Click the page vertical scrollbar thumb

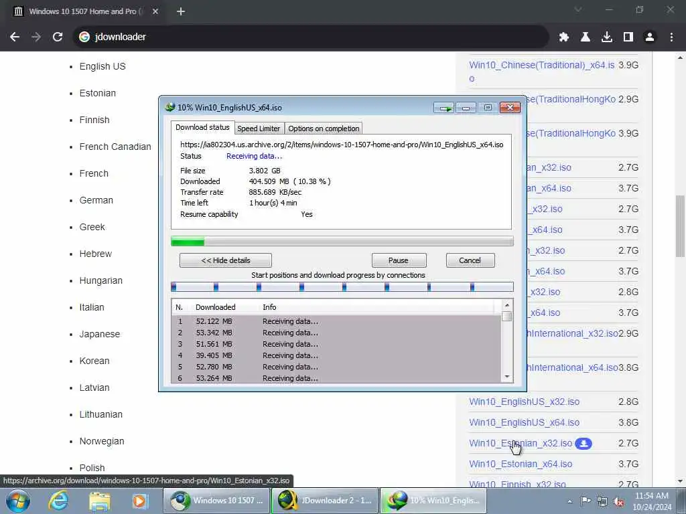(x=680, y=226)
